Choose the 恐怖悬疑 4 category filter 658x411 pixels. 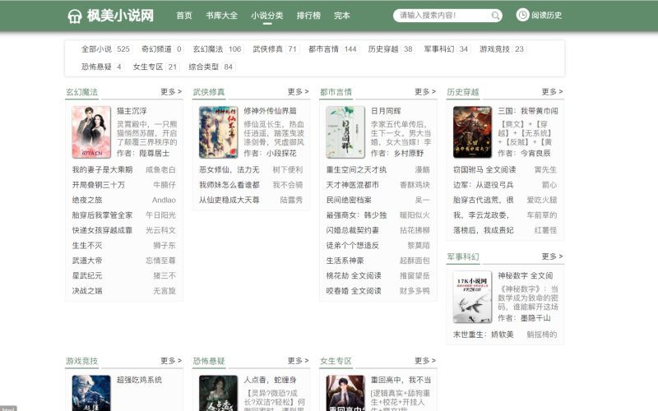coord(102,67)
